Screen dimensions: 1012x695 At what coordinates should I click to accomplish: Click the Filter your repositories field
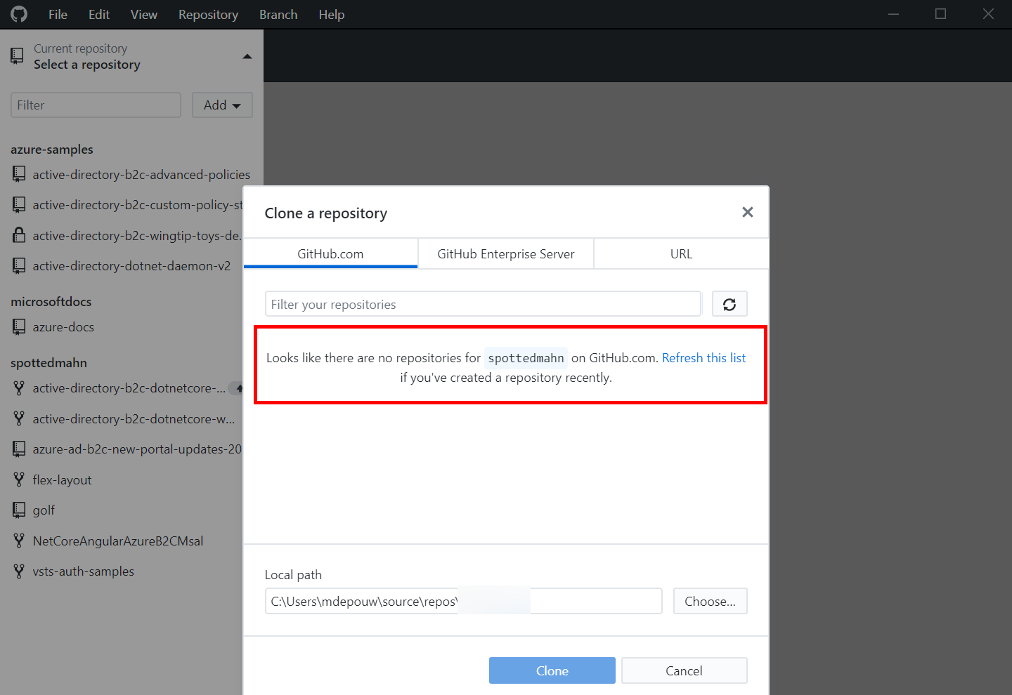pyautogui.click(x=483, y=303)
